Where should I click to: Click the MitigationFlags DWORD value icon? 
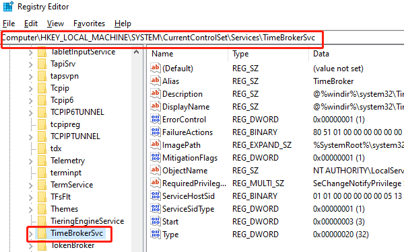coord(156,157)
